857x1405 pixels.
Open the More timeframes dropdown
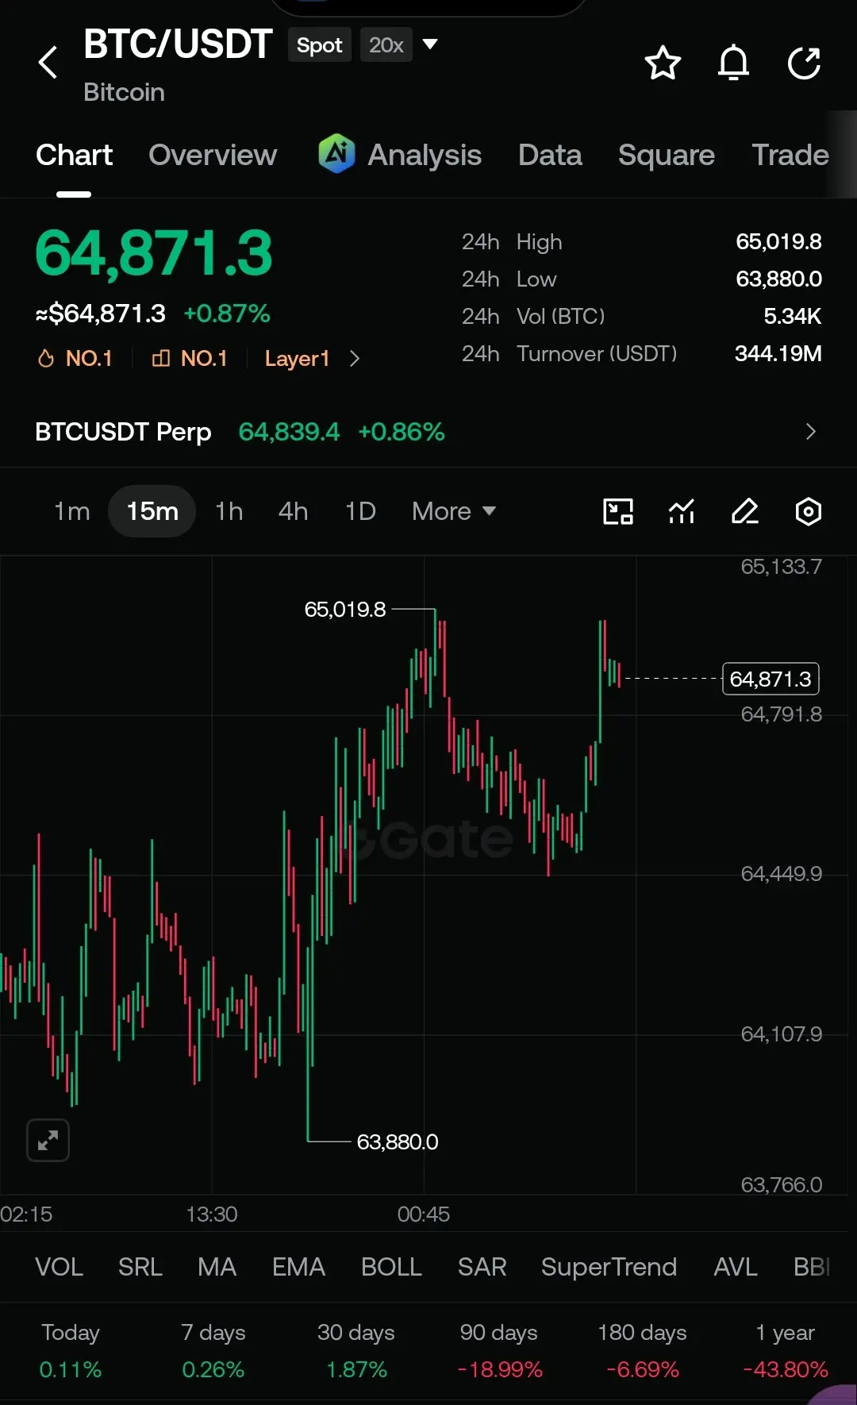454,511
